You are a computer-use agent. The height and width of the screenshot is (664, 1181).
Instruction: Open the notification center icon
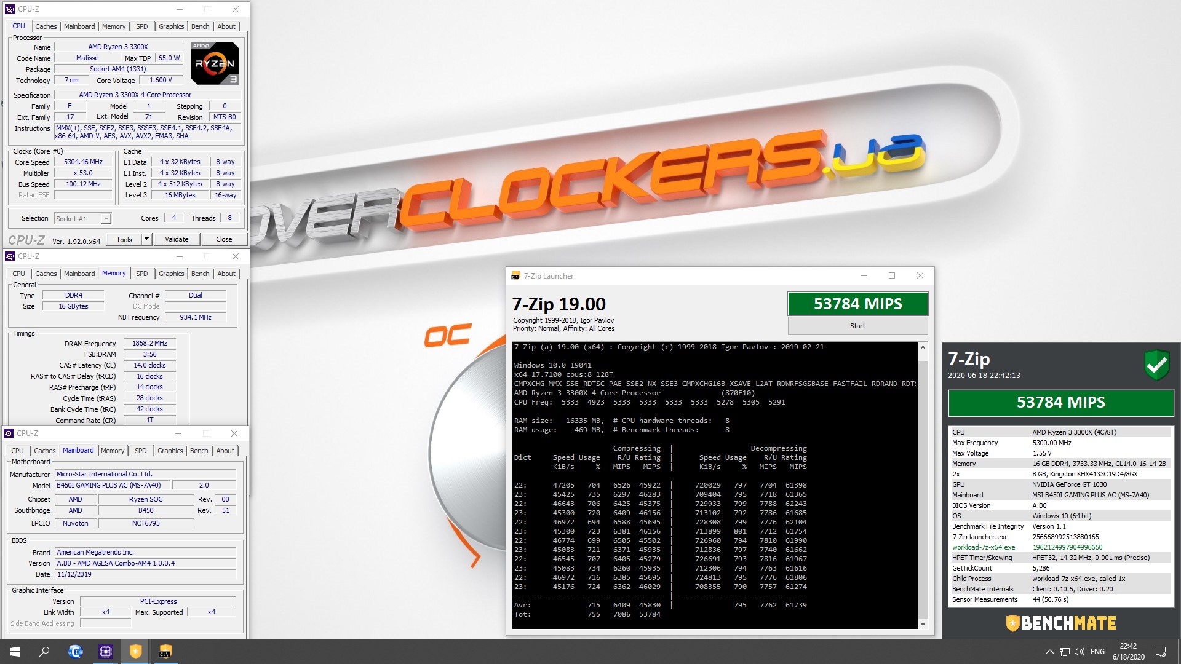tap(1161, 652)
